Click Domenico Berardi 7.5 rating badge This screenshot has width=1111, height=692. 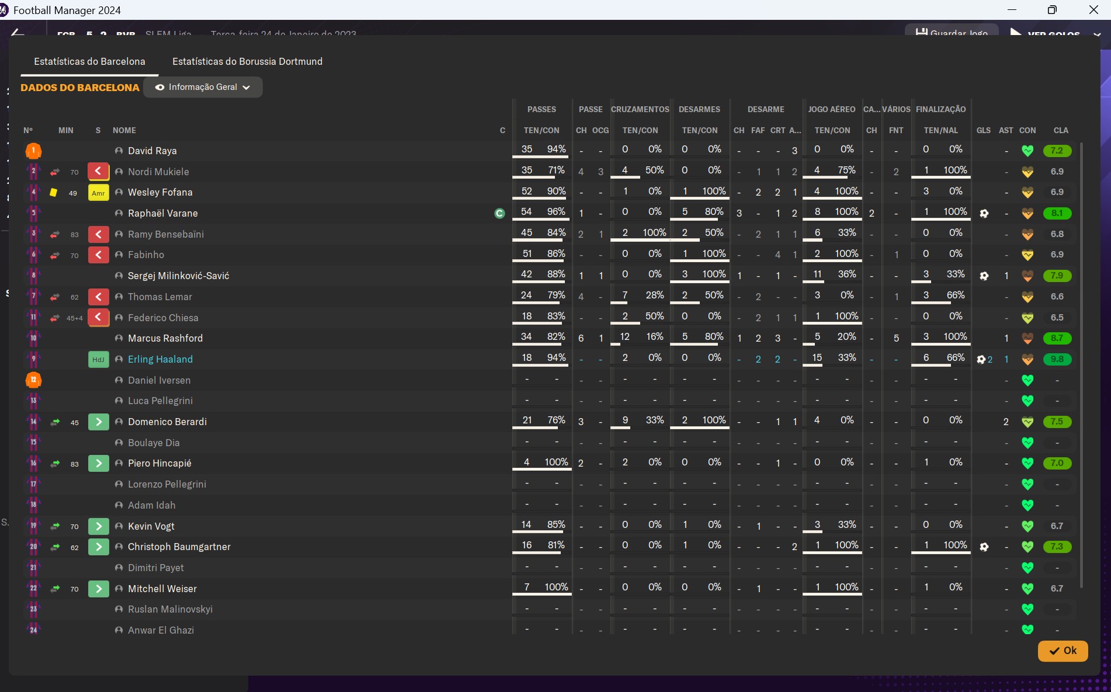coord(1057,422)
